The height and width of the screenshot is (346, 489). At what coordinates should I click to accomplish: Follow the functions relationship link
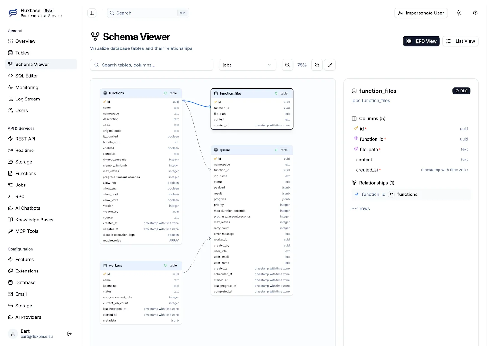point(407,194)
